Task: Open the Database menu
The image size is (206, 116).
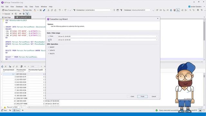Action: pyautogui.click(x=19, y=6)
